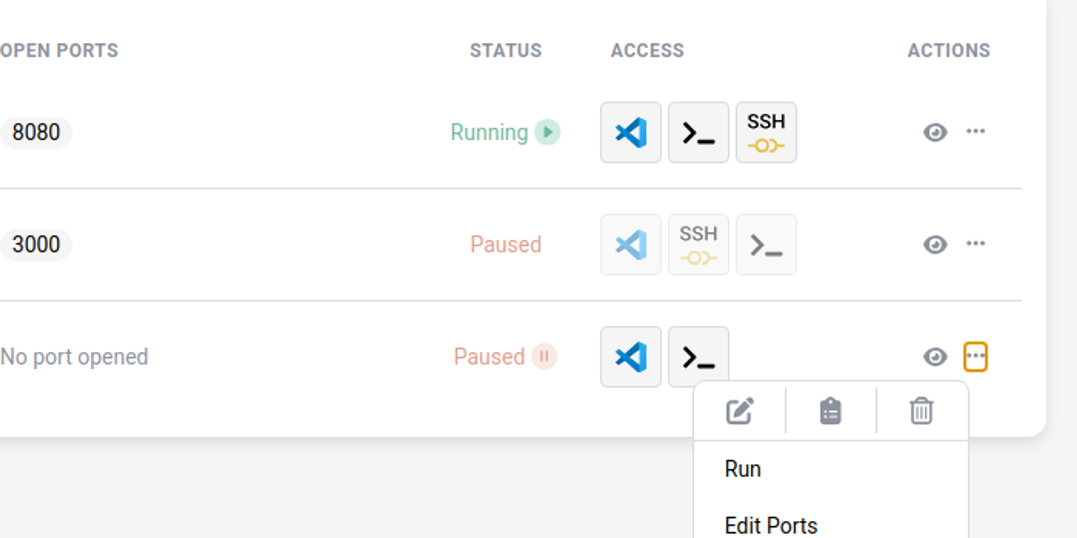
Task: Select Run from the context menu
Action: click(742, 469)
